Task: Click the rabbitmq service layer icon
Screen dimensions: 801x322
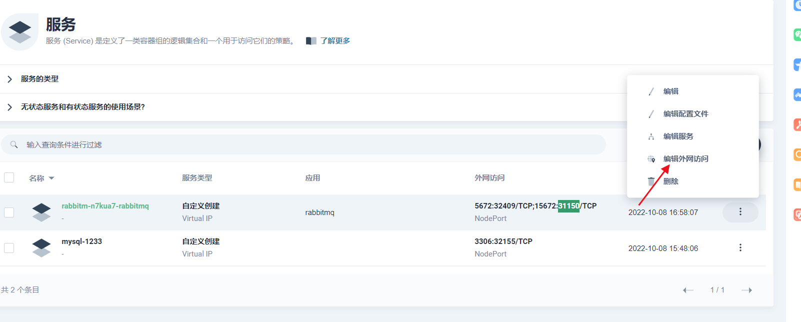Action: click(x=41, y=212)
